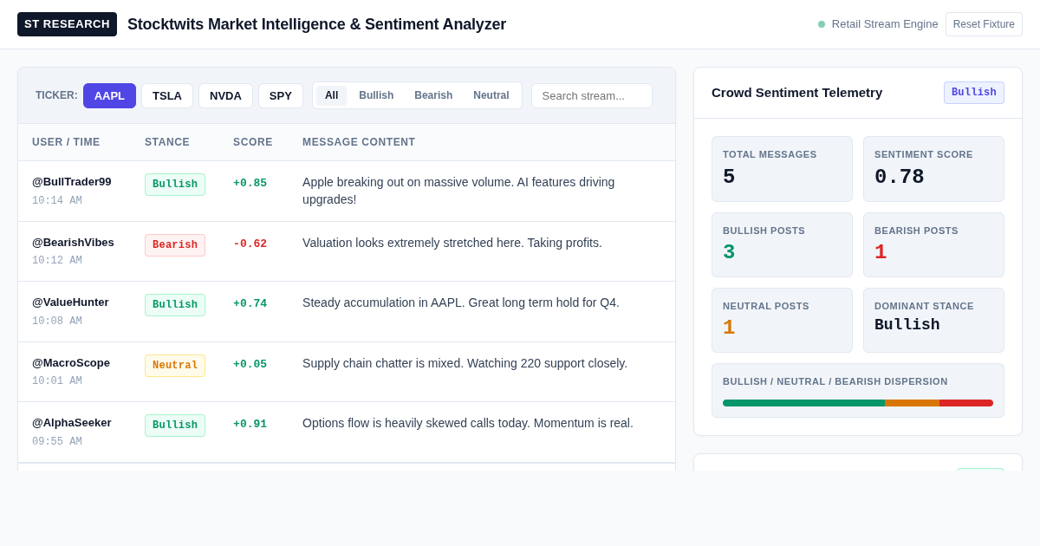Click the Neutral tag on @MacroScope row
The height and width of the screenshot is (546, 1040).
pos(175,366)
